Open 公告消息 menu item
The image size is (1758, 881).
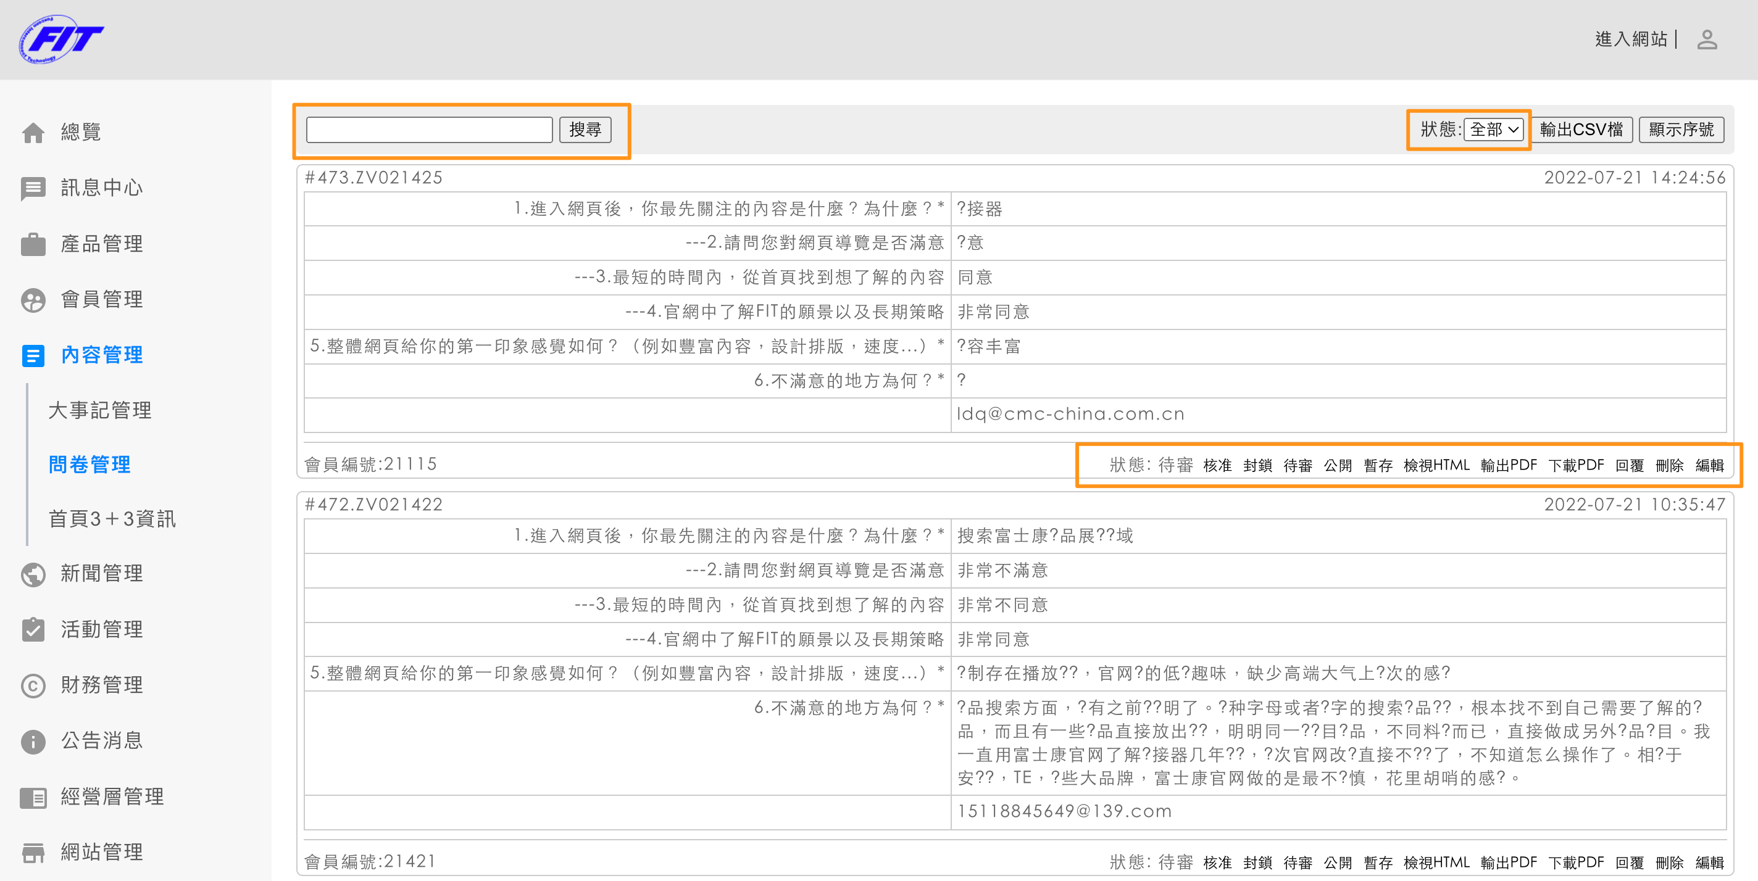click(102, 741)
